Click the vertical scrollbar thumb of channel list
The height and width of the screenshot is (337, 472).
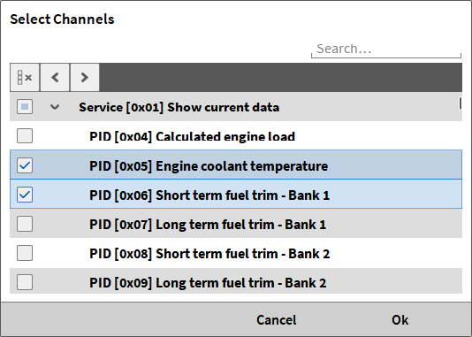click(460, 103)
